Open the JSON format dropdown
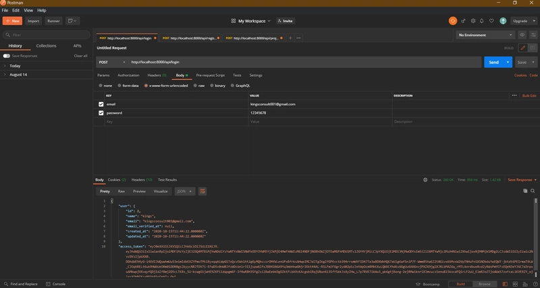 (185, 192)
